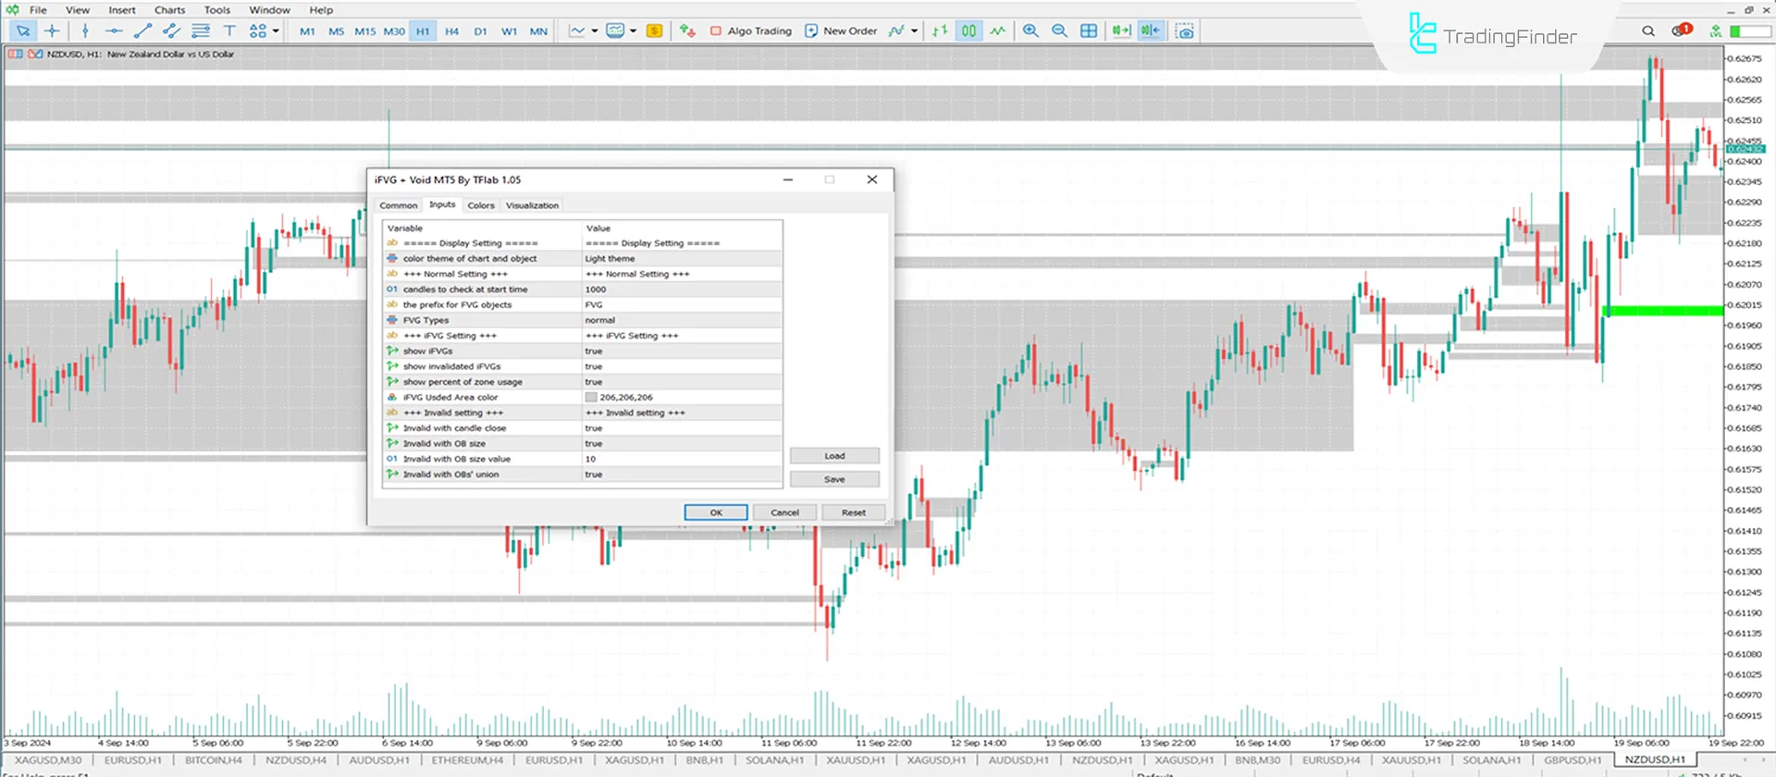The image size is (1776, 777).
Task: Zoom in on the chart
Action: [1030, 31]
